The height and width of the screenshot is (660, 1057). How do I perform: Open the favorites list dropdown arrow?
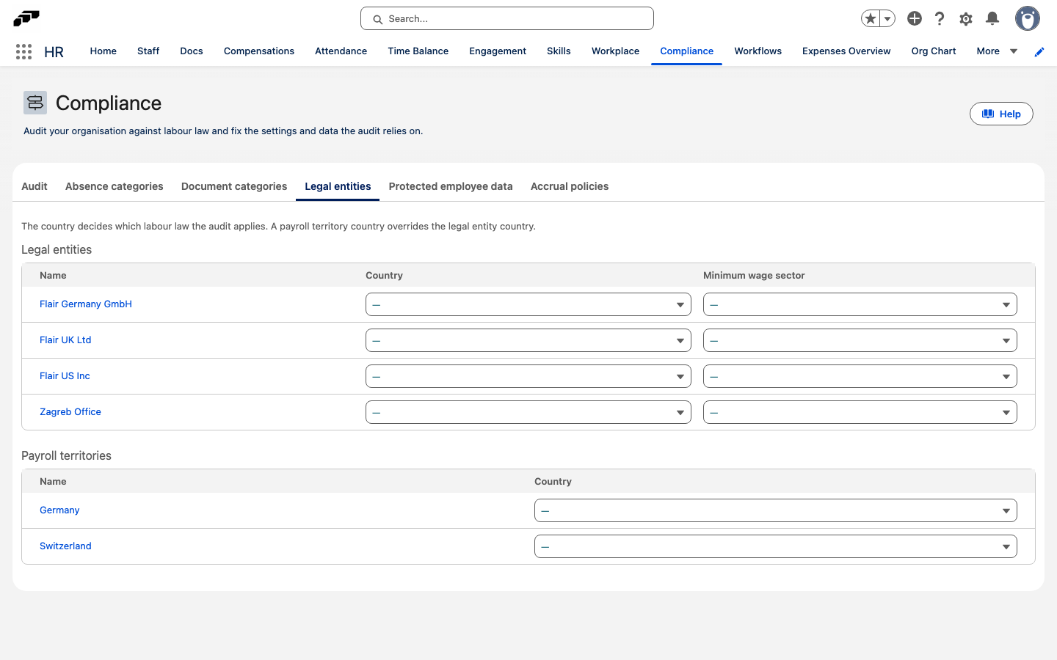click(887, 18)
